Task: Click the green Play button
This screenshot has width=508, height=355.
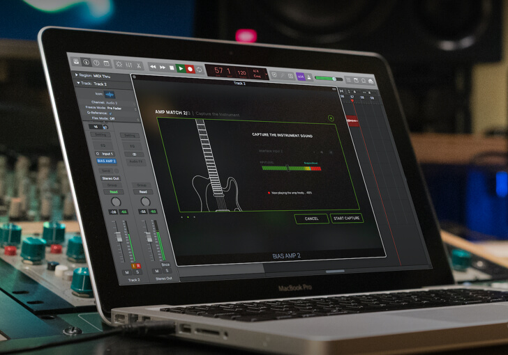Action: [181, 68]
